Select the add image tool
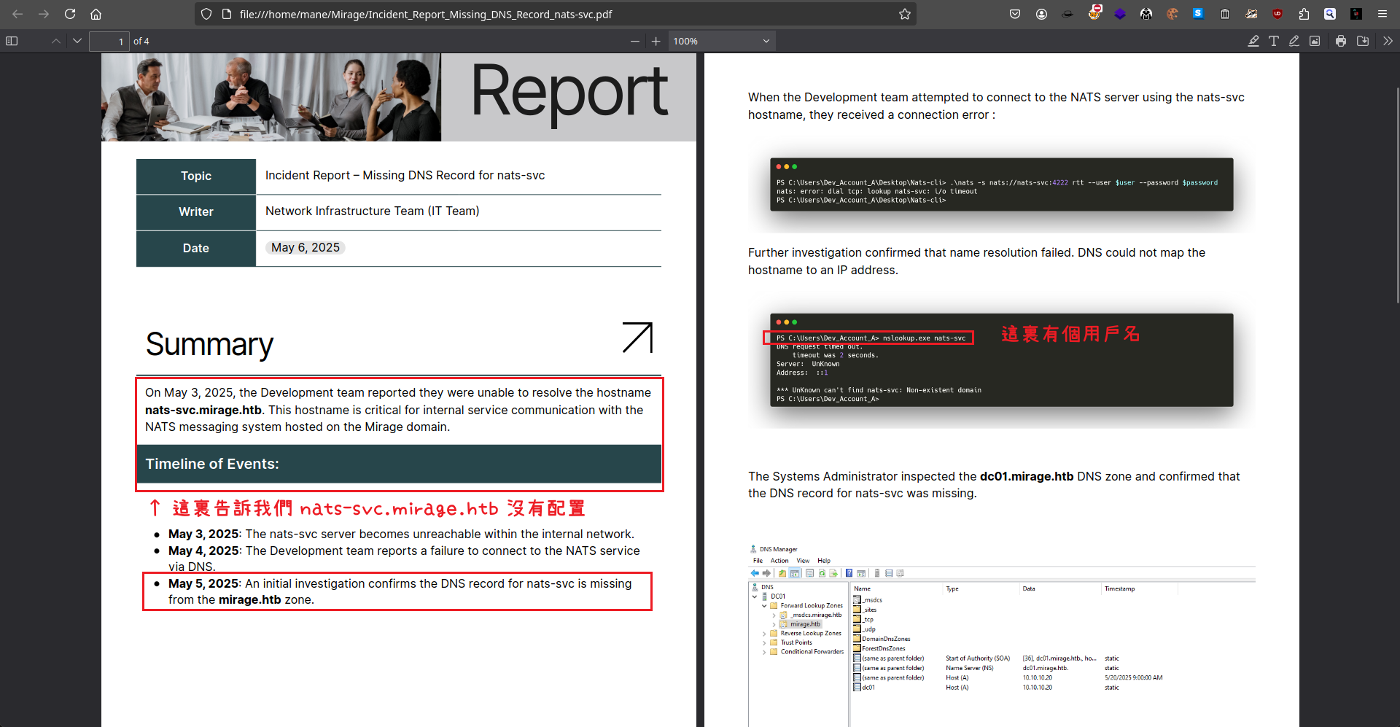Screen dimensions: 1400x727 [1315, 41]
